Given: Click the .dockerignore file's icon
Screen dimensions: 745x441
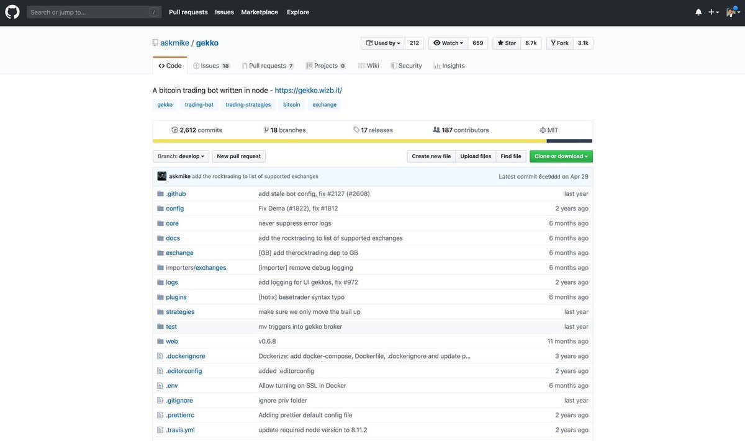Looking at the screenshot, I should point(160,356).
